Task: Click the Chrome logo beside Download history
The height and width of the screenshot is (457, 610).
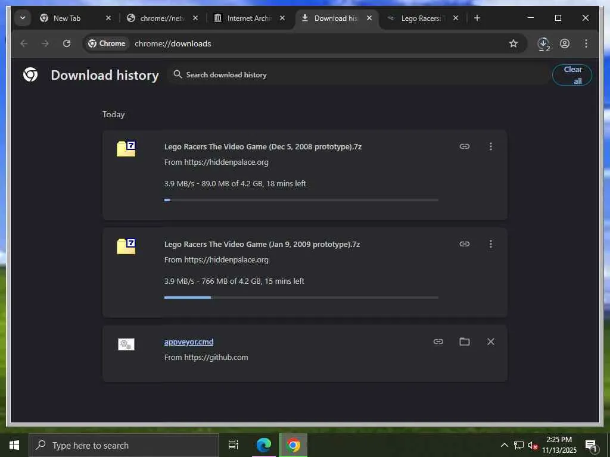Action: (30, 74)
